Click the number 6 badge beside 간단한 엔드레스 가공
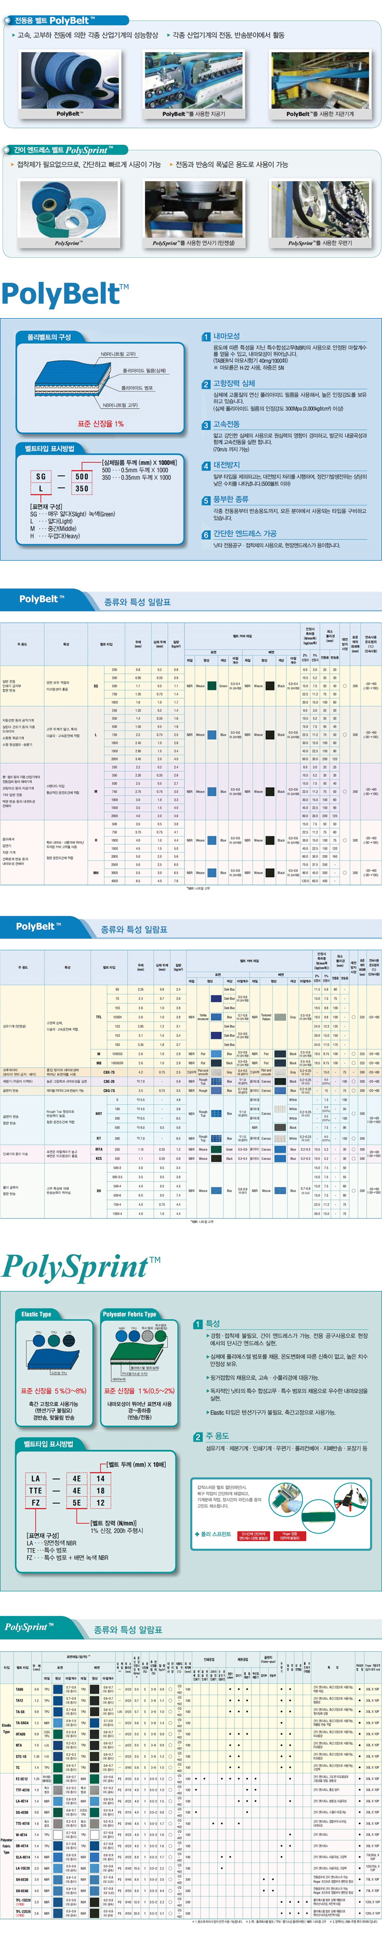The width and height of the screenshot is (382, 1936). (206, 534)
